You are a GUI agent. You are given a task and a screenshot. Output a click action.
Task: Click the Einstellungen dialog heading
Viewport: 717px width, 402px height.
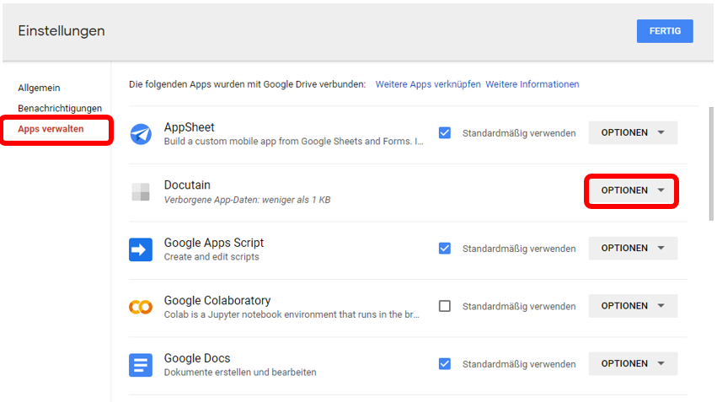[62, 31]
